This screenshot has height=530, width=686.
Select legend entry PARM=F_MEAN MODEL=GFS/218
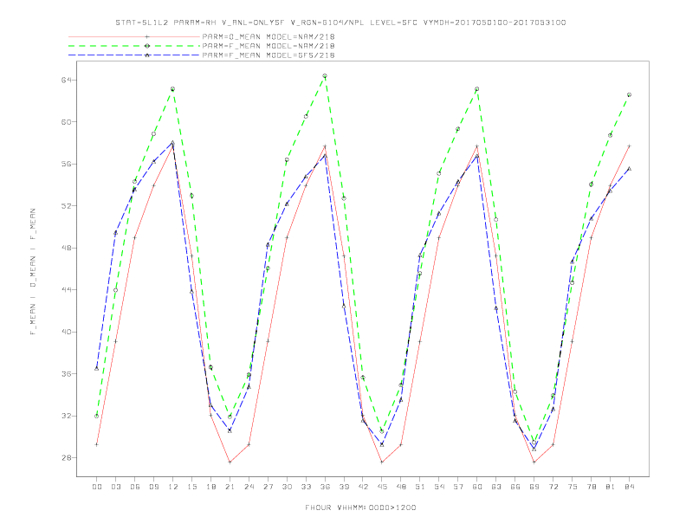tap(269, 55)
